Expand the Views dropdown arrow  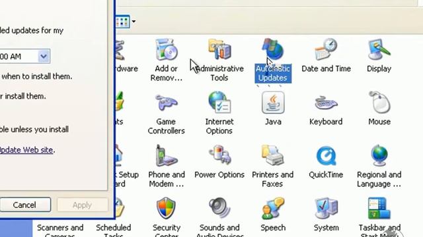coord(134,22)
